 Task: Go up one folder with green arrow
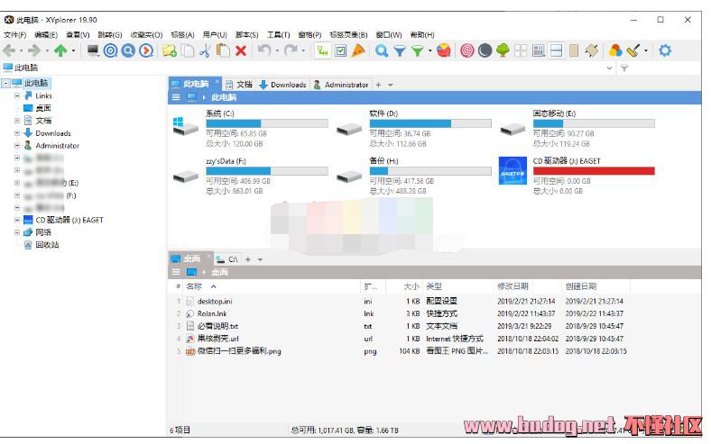60,50
